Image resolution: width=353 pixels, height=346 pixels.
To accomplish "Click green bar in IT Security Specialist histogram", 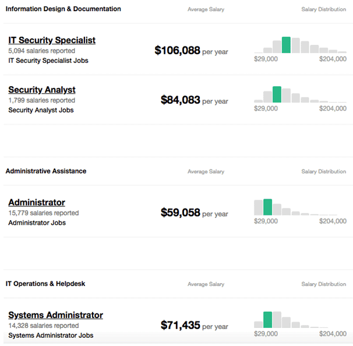I will [286, 45].
